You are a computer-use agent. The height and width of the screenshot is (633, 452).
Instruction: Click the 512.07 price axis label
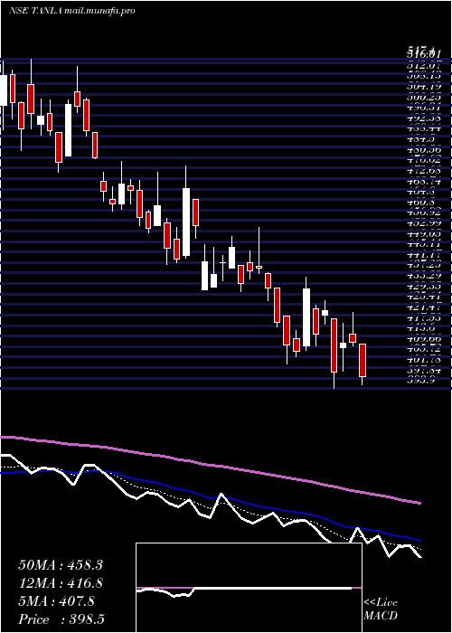(424, 65)
